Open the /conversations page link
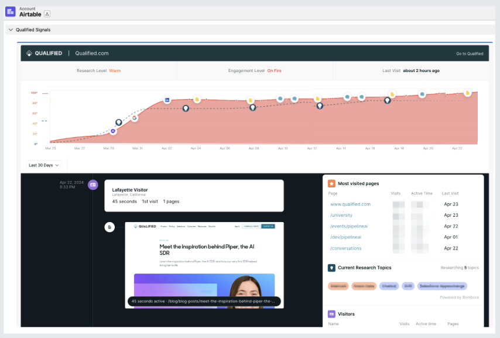500x338 pixels. tap(345, 248)
